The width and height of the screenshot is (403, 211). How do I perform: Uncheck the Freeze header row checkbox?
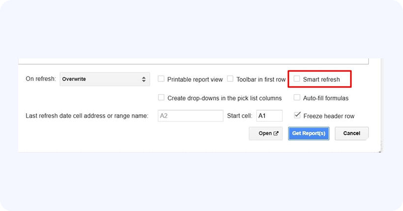pyautogui.click(x=297, y=115)
